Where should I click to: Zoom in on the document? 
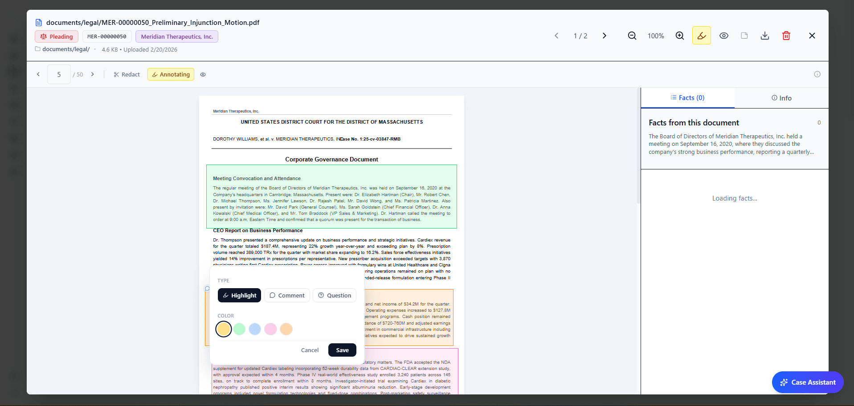pos(680,36)
